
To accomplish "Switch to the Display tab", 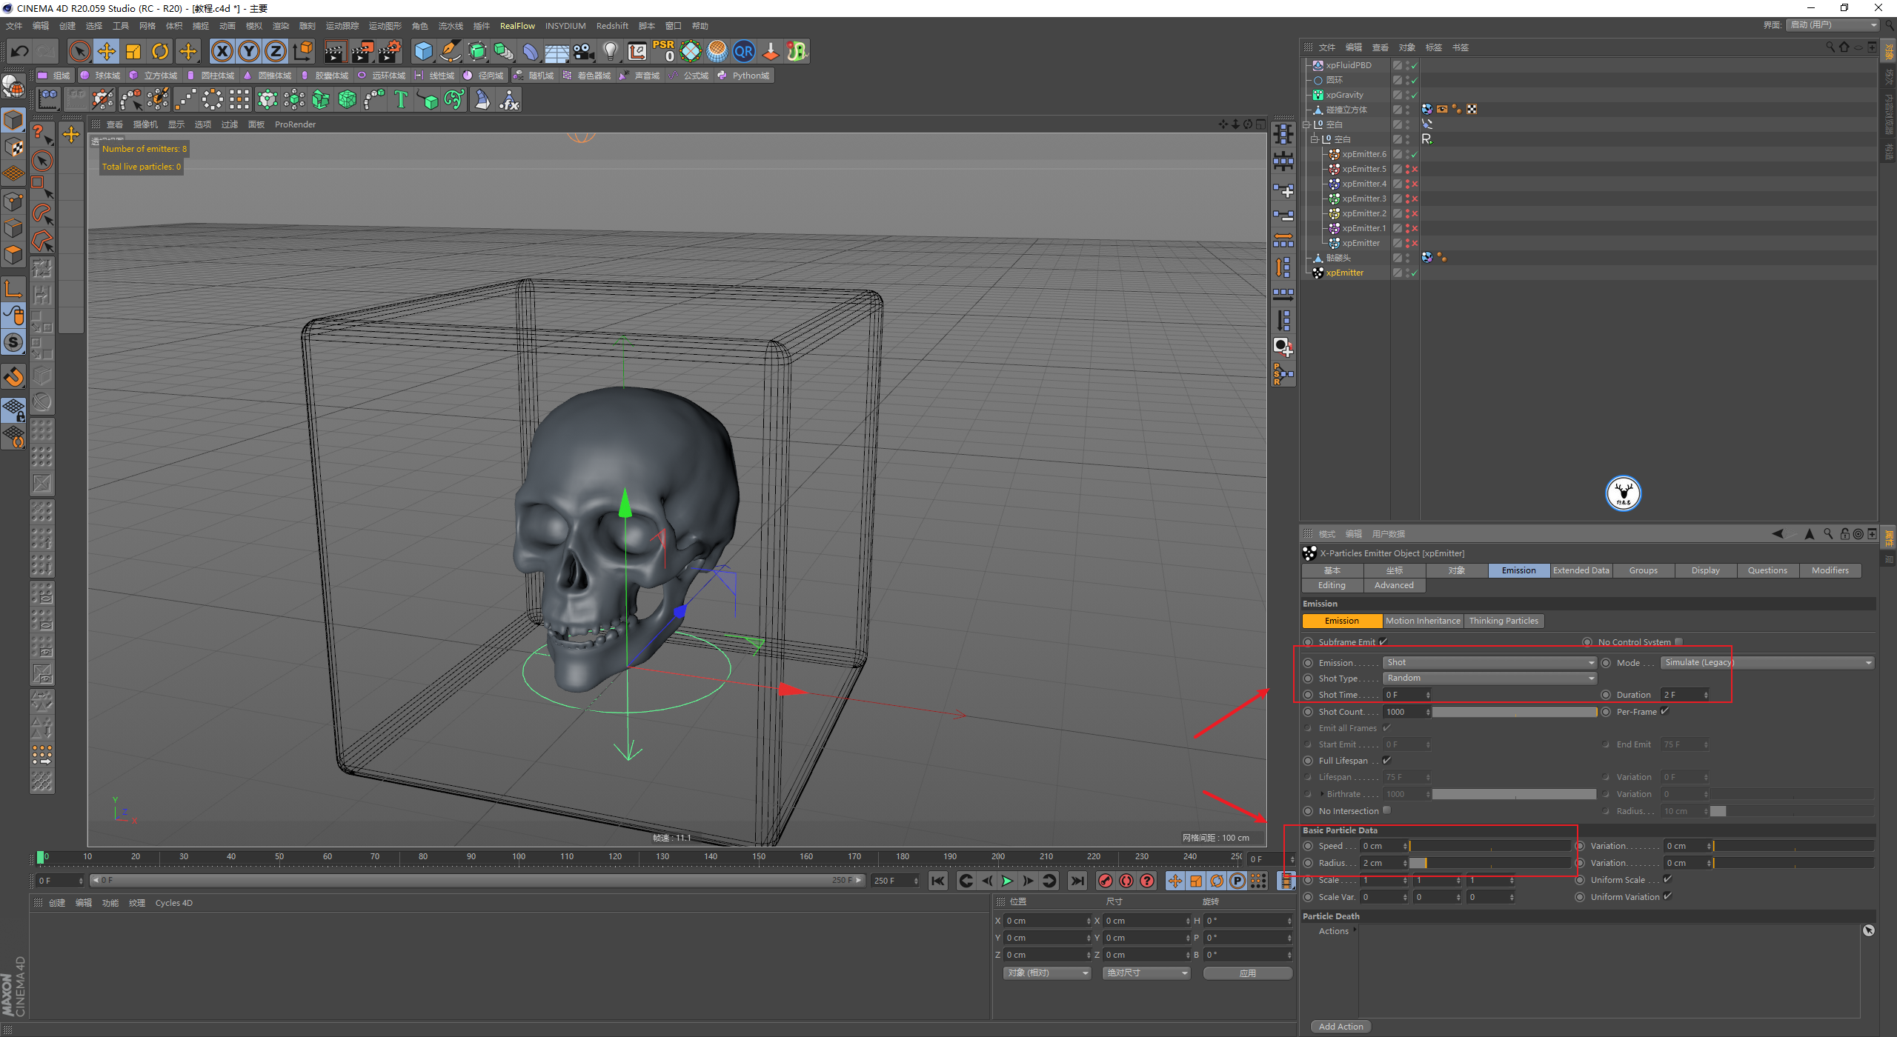I will pyautogui.click(x=1705, y=570).
